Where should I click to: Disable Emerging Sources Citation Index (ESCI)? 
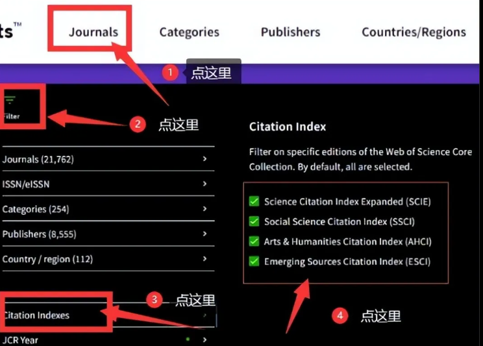pos(254,262)
